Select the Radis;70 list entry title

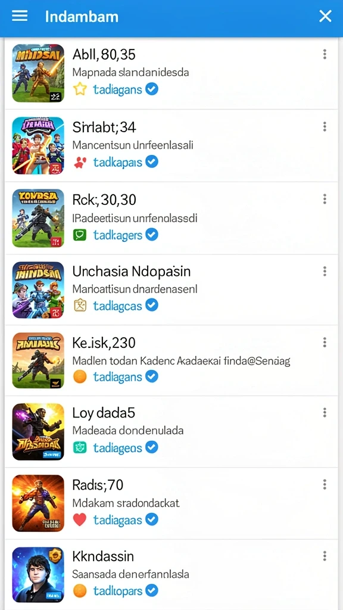(98, 485)
